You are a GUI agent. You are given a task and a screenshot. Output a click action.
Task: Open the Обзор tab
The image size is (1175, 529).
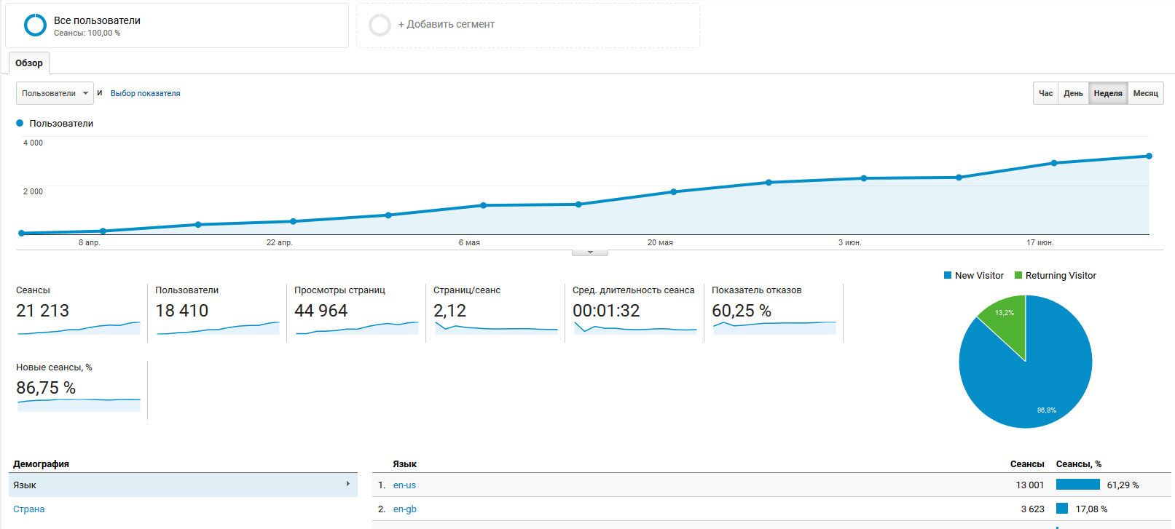[29, 63]
